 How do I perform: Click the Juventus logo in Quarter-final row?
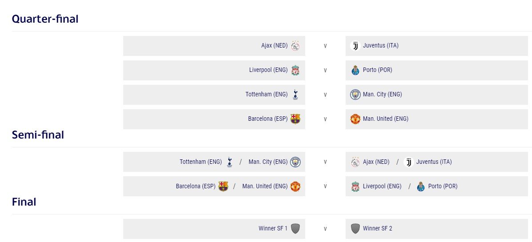pyautogui.click(x=355, y=46)
